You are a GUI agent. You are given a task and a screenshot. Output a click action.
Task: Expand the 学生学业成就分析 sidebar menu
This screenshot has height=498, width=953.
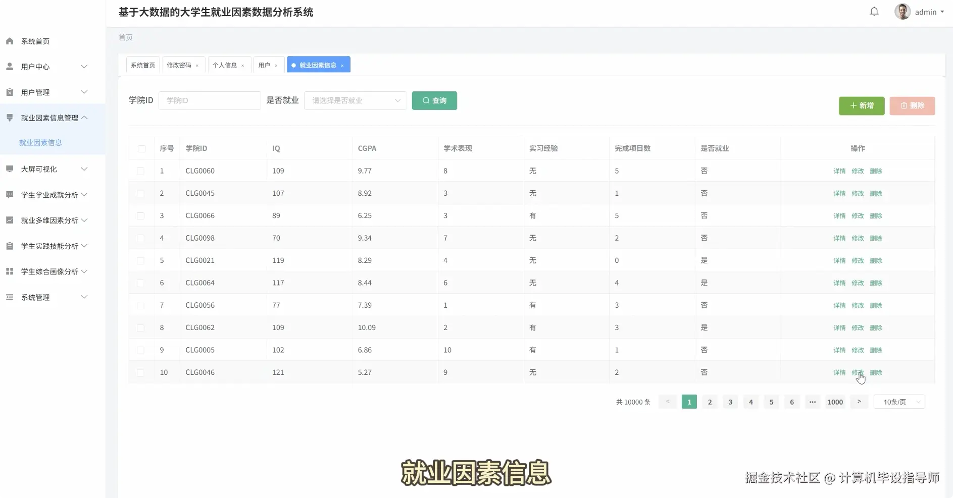pos(84,194)
